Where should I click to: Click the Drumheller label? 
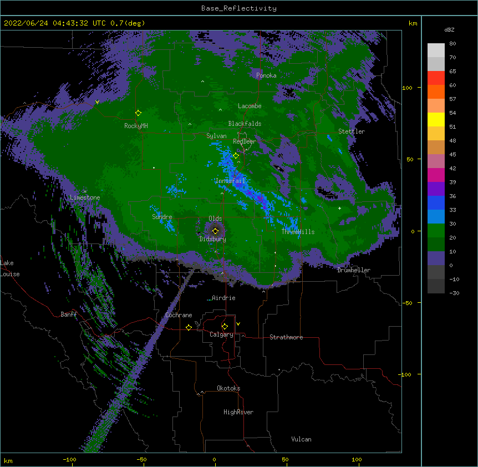click(x=354, y=270)
